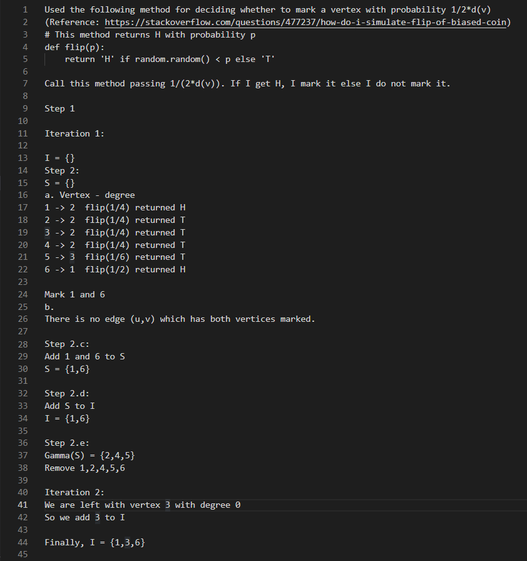Click 'There is no edge (u,v)' sentence

180,319
